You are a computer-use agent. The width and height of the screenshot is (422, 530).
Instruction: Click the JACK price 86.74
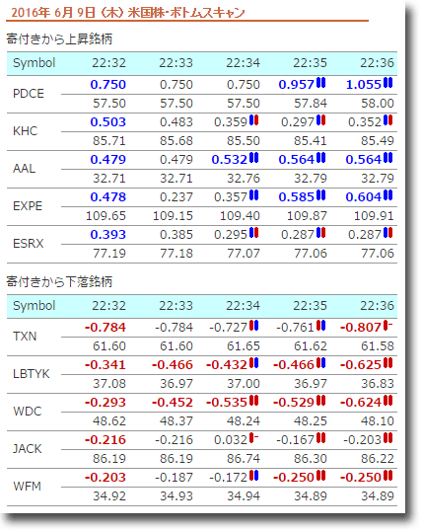point(244,459)
